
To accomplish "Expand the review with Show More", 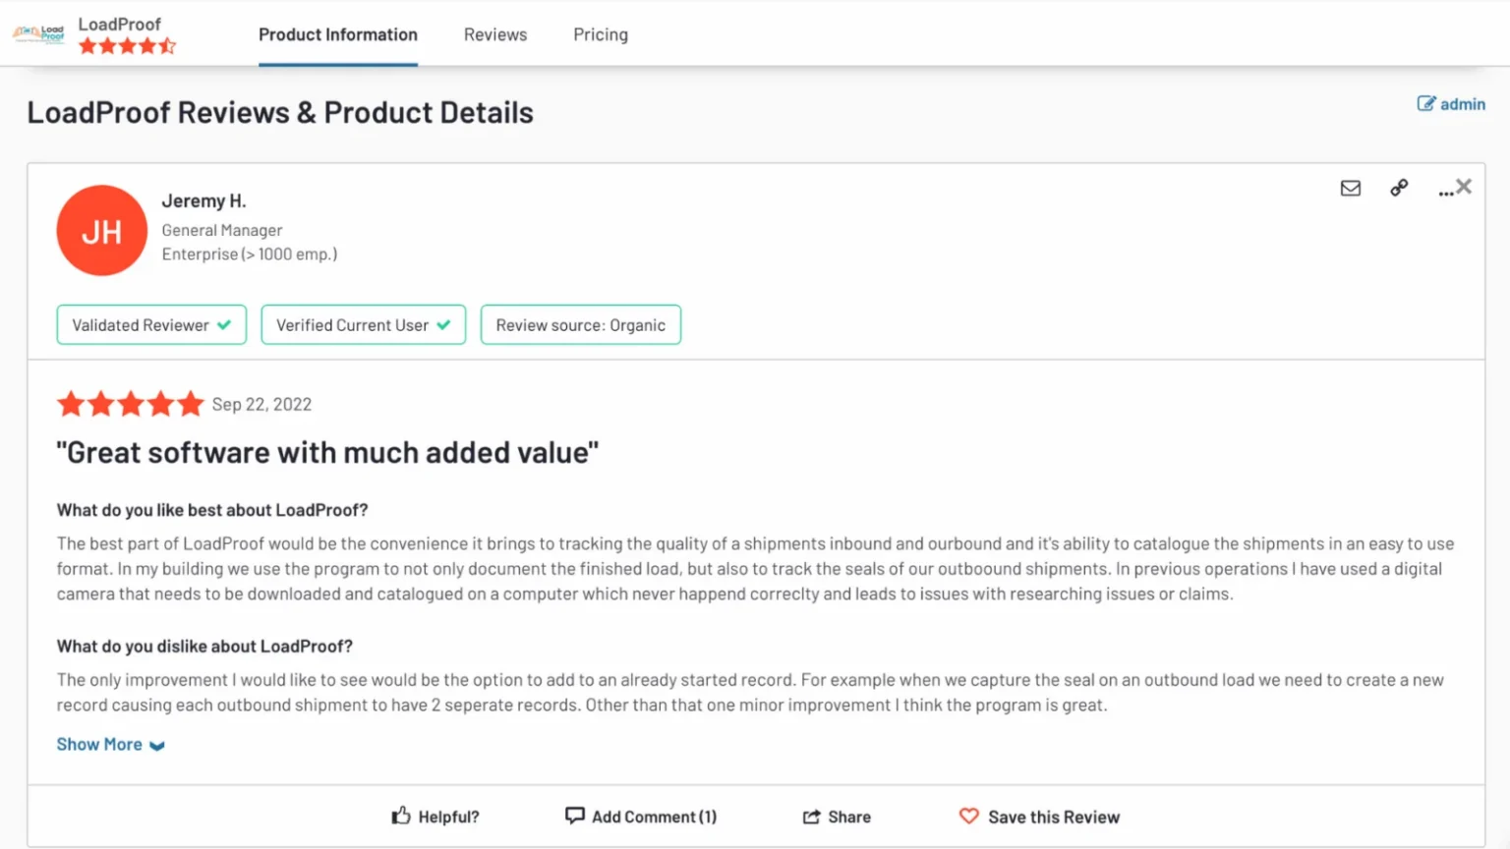I will 110,745.
